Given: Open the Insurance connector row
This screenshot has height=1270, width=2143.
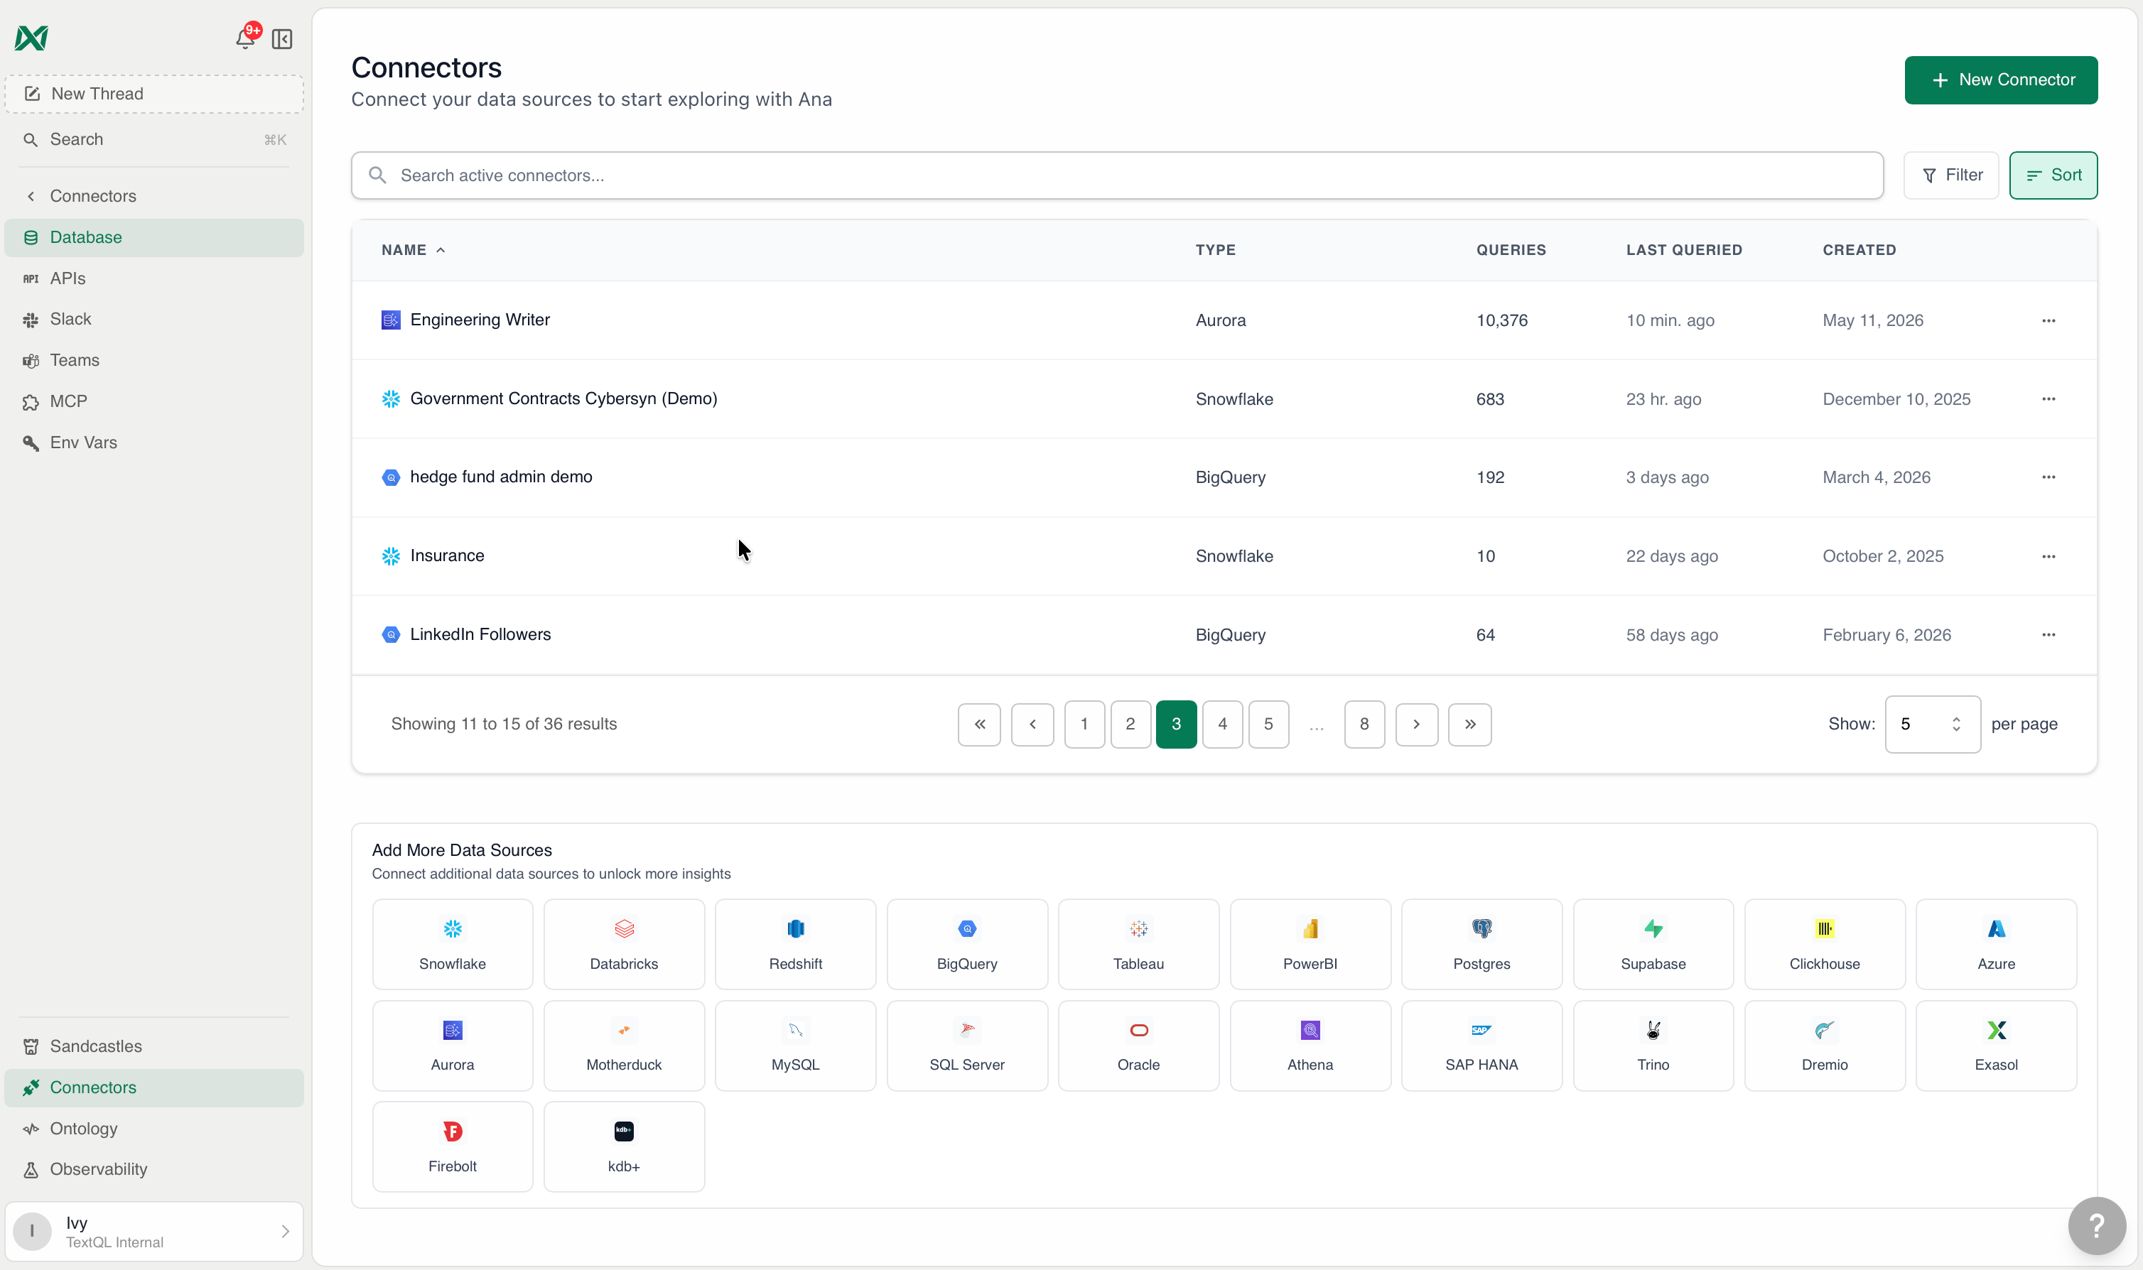Looking at the screenshot, I should pos(1224,556).
